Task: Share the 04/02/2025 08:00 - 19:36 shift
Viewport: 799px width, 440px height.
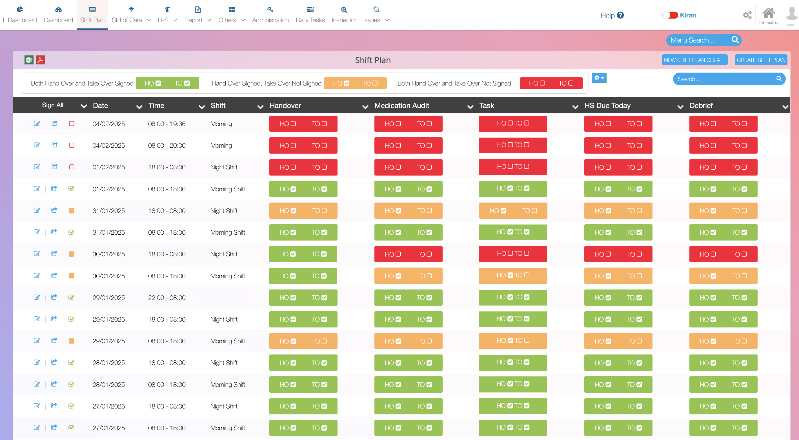Action: coord(54,123)
